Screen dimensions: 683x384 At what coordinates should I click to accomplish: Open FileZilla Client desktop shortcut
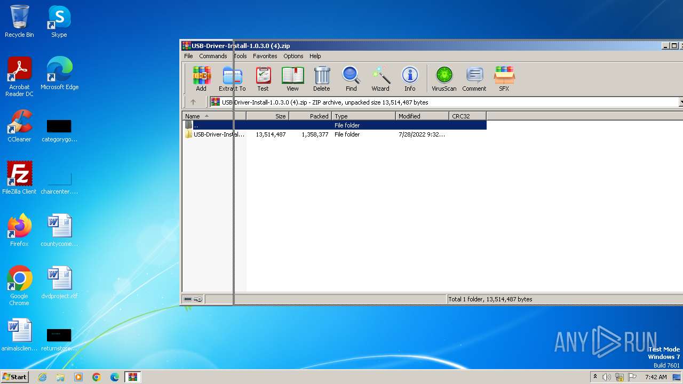click(x=19, y=178)
